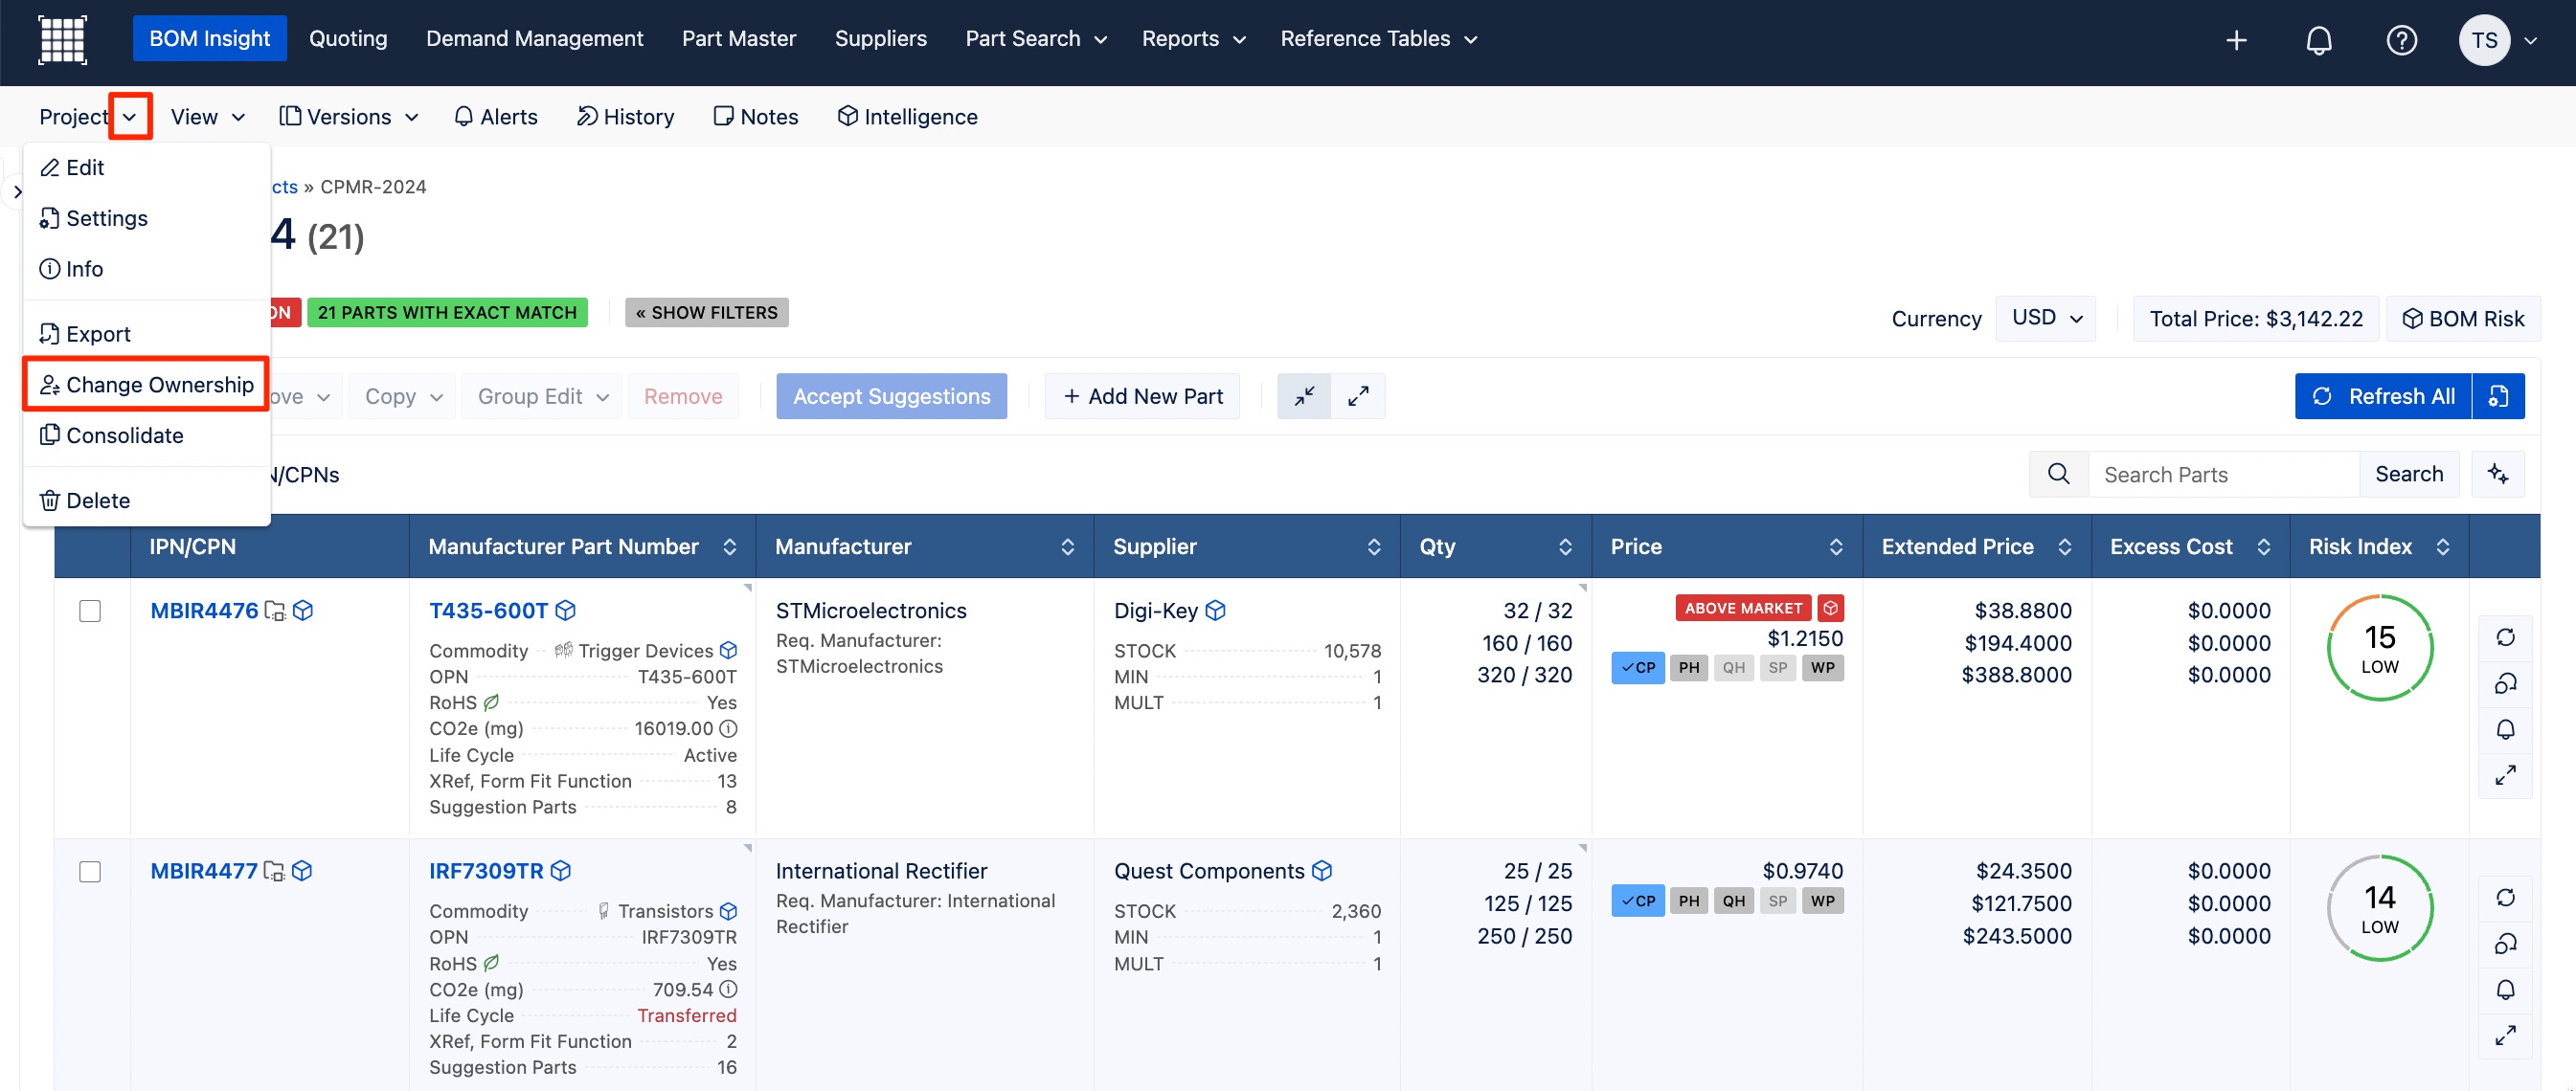2576x1091 pixels.
Task: Click the cube icon next to IRF7309TR
Action: (561, 871)
